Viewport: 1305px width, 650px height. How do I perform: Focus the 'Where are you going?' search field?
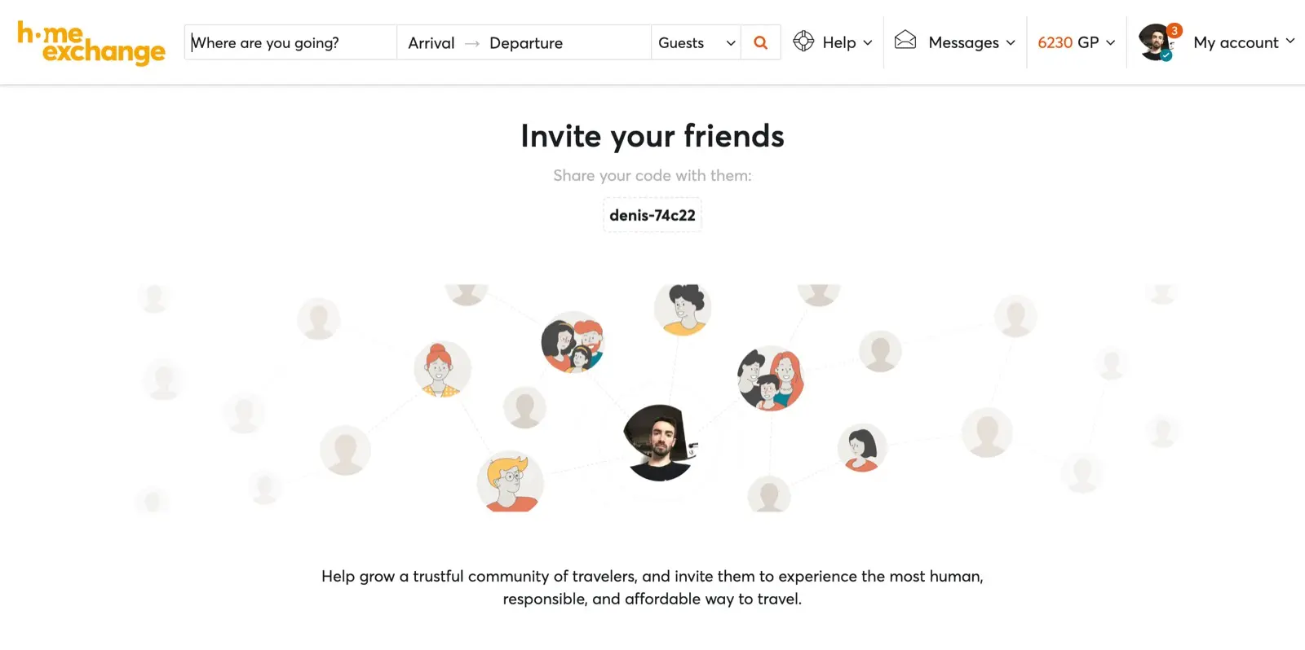(x=290, y=42)
